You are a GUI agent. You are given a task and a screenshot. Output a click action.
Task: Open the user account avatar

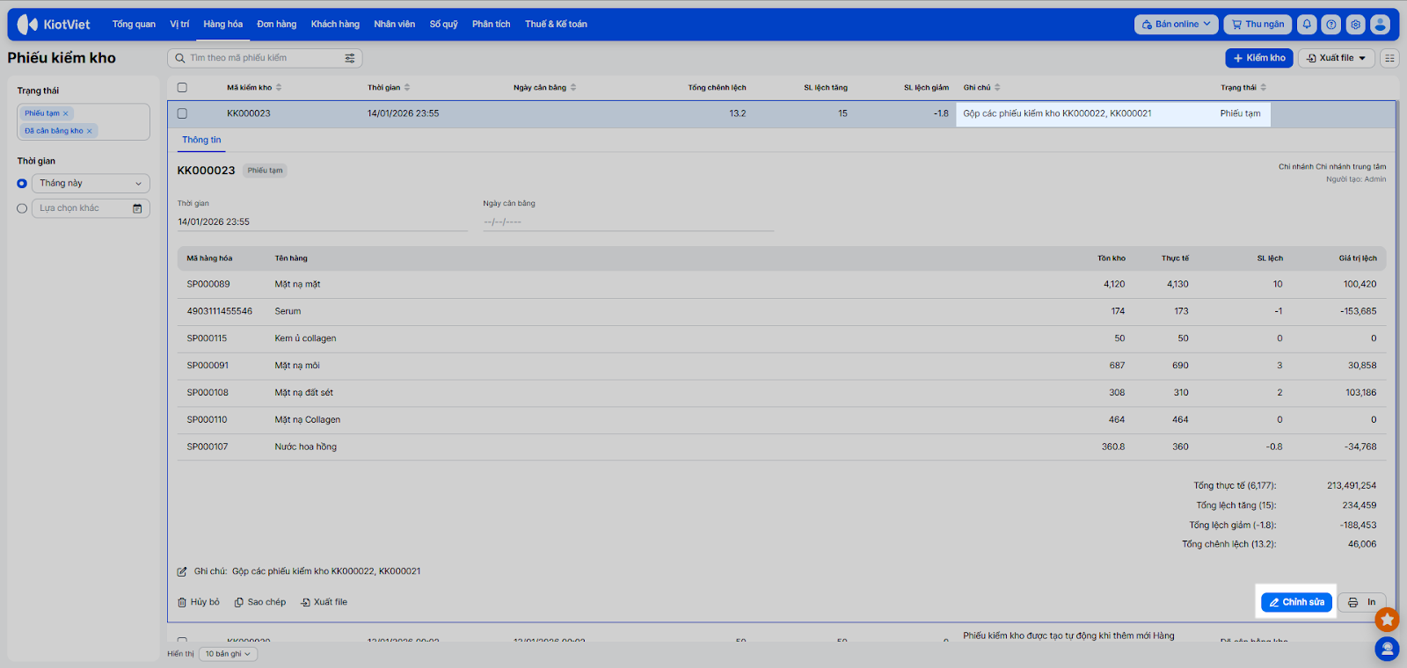coord(1381,25)
